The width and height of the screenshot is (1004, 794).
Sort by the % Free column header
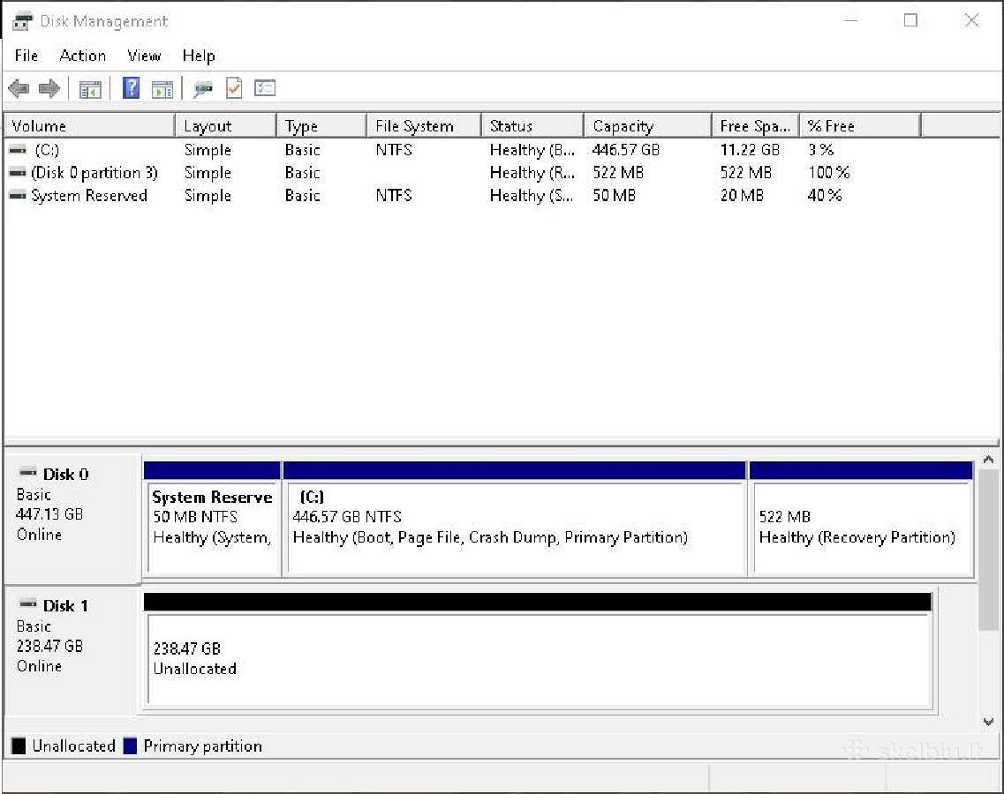click(x=861, y=125)
